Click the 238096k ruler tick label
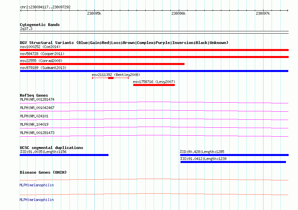 [178, 13]
